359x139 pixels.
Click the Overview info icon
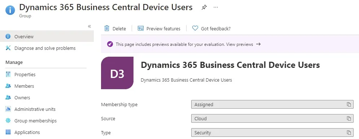[8, 36]
